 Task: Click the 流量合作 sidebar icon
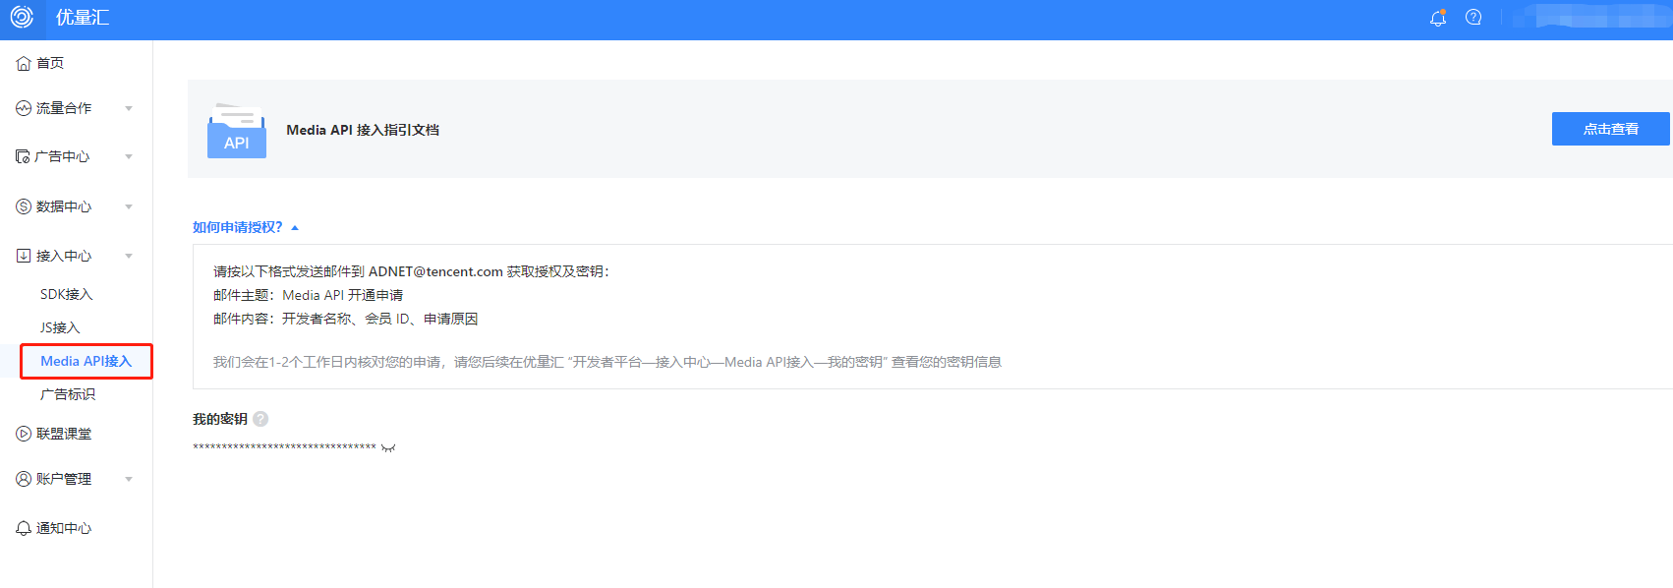24,108
